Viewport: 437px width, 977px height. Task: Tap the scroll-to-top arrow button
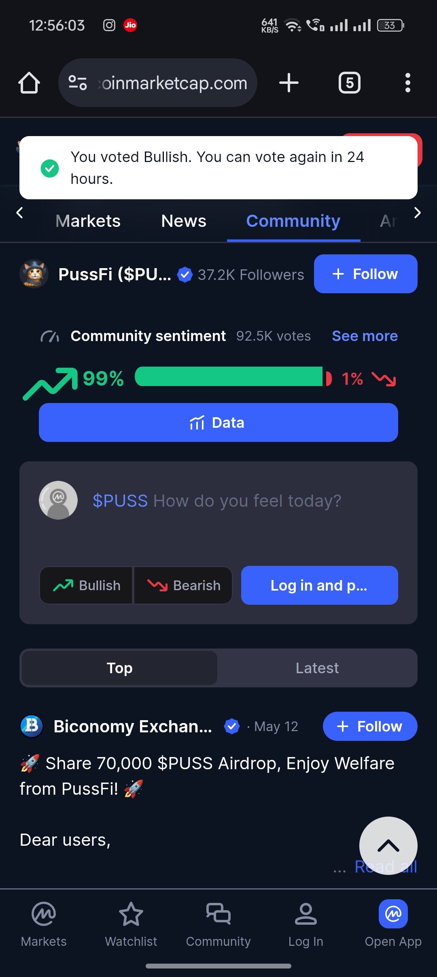pyautogui.click(x=388, y=845)
